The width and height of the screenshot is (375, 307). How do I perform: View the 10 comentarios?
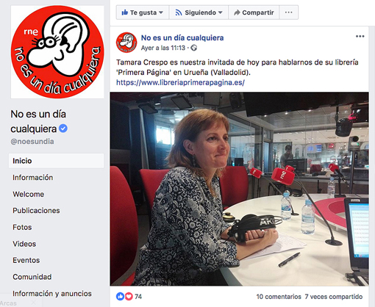point(279,297)
